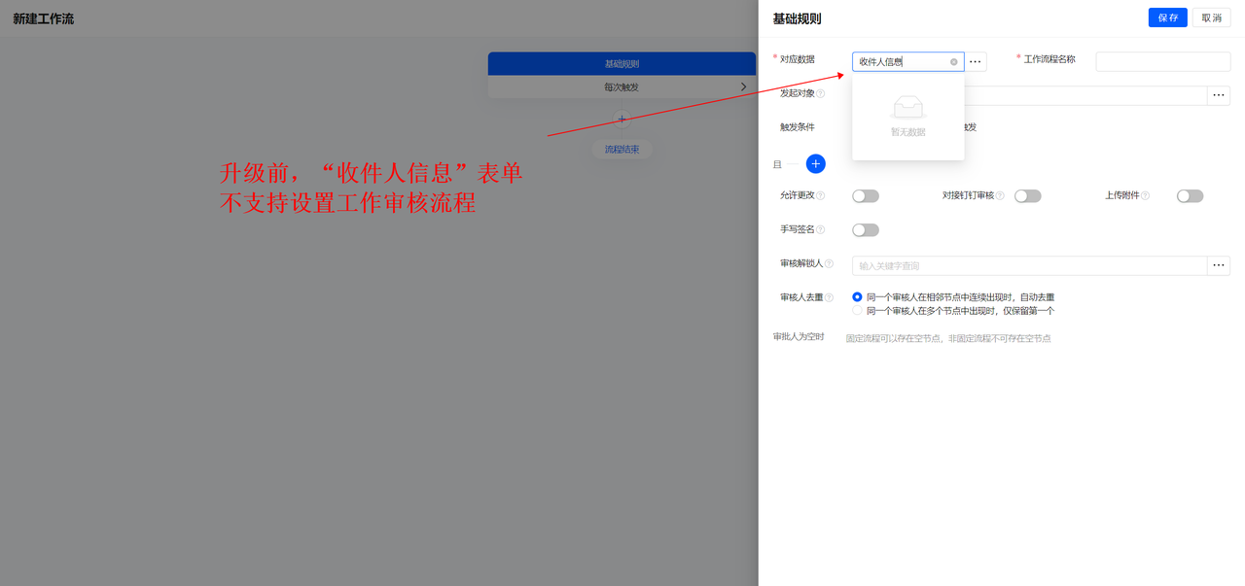Click the 审核解锁人 keyword search field
This screenshot has height=586, width=1245.
click(x=1029, y=265)
